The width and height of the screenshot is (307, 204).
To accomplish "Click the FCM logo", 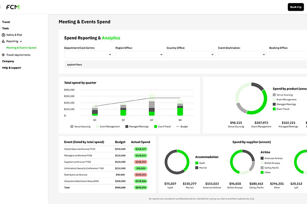I will 13,7.
